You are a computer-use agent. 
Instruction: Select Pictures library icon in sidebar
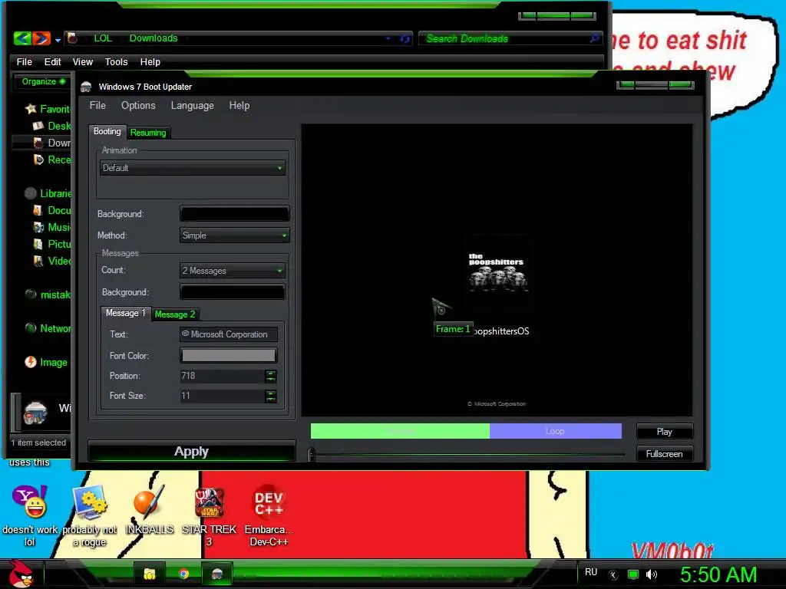[38, 244]
